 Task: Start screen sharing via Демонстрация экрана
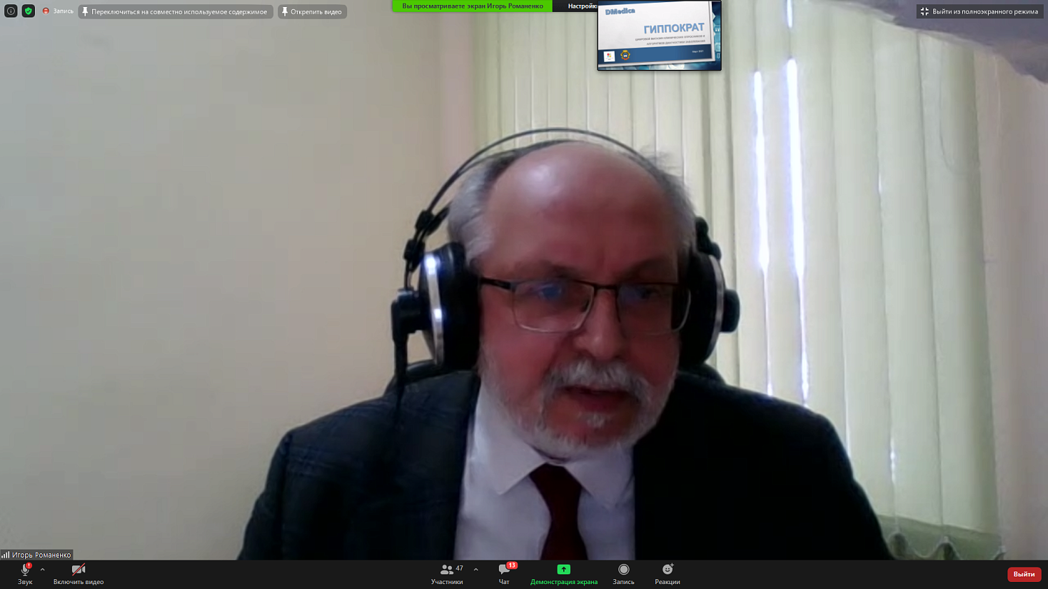tap(564, 574)
